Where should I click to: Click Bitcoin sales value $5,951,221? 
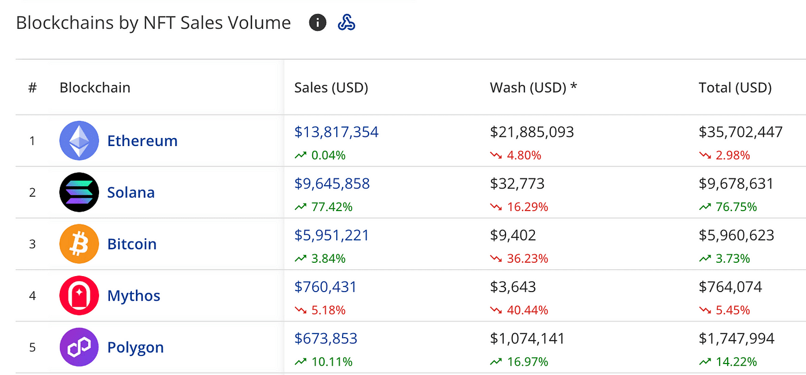[332, 236]
